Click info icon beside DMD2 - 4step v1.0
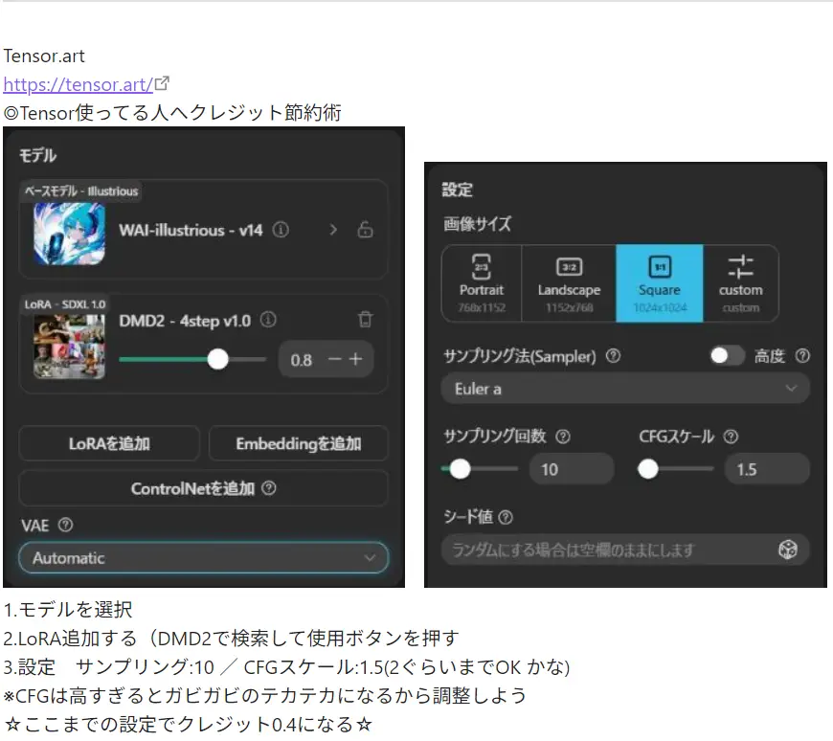This screenshot has width=833, height=741. 269,320
